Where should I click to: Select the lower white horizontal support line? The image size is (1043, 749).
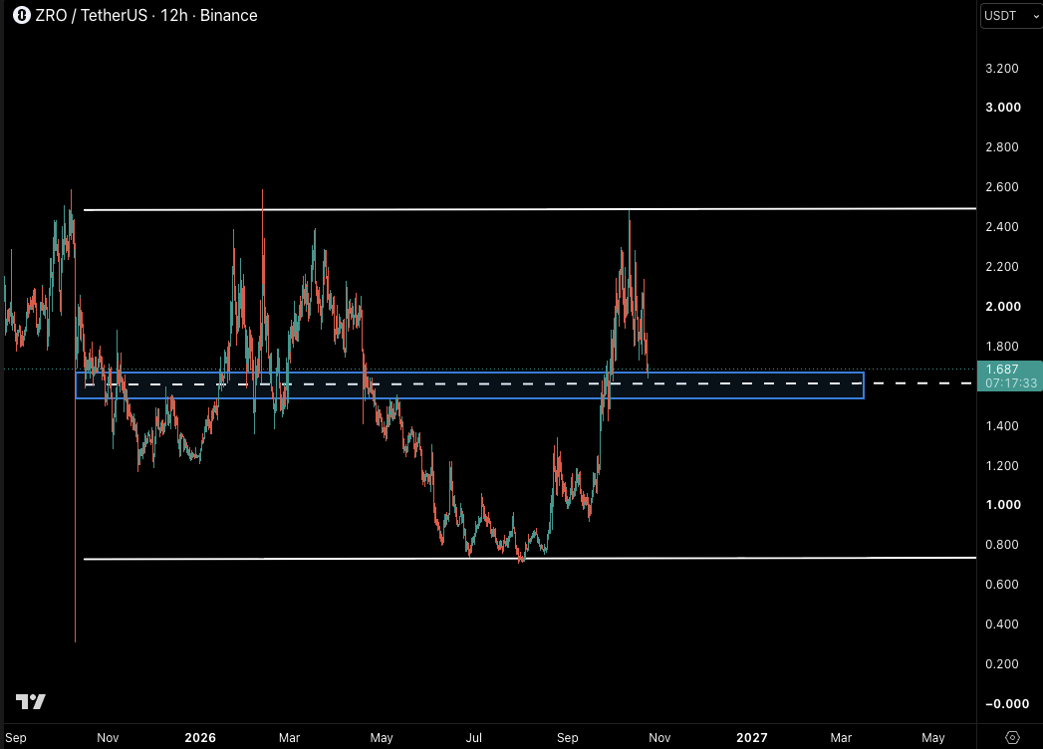530,558
